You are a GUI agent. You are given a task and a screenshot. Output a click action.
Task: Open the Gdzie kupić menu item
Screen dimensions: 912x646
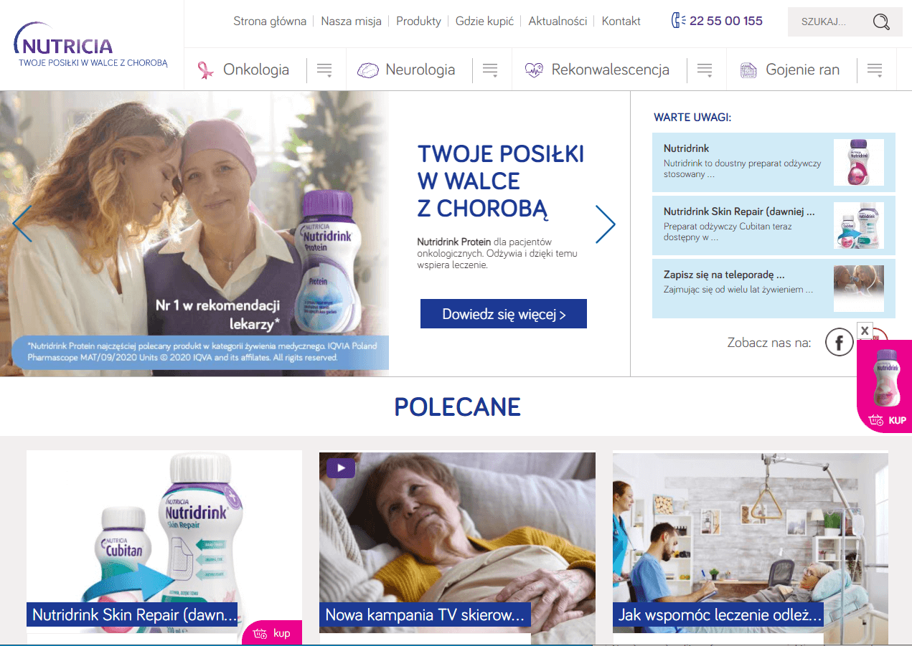pos(484,22)
